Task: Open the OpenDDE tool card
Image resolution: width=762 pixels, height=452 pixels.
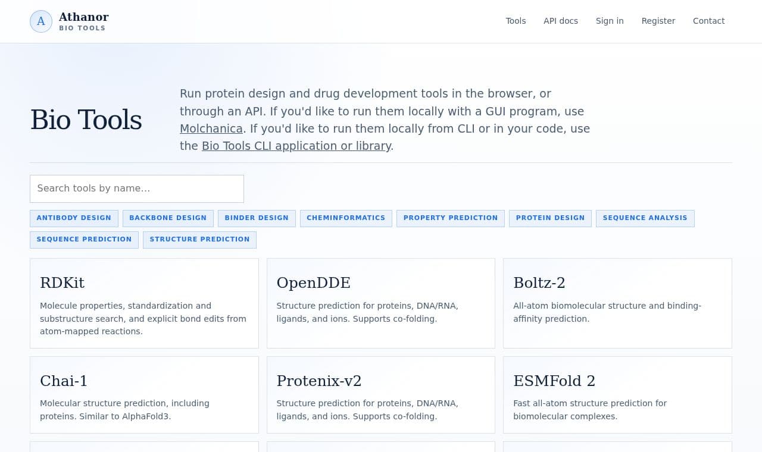Action: (x=381, y=303)
